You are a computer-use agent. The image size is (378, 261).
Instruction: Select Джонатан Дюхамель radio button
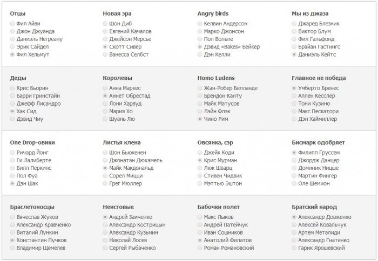(x=105, y=160)
